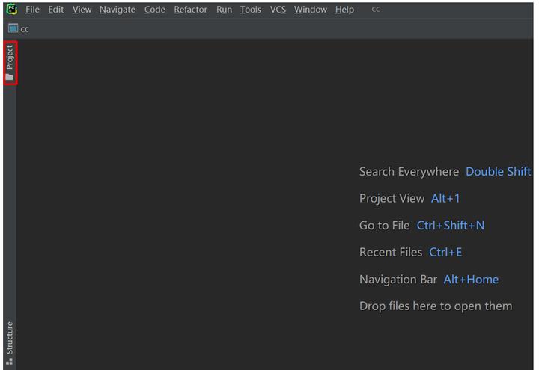Open the Run menu
Viewport: 539px width, 370px height.
pos(224,10)
